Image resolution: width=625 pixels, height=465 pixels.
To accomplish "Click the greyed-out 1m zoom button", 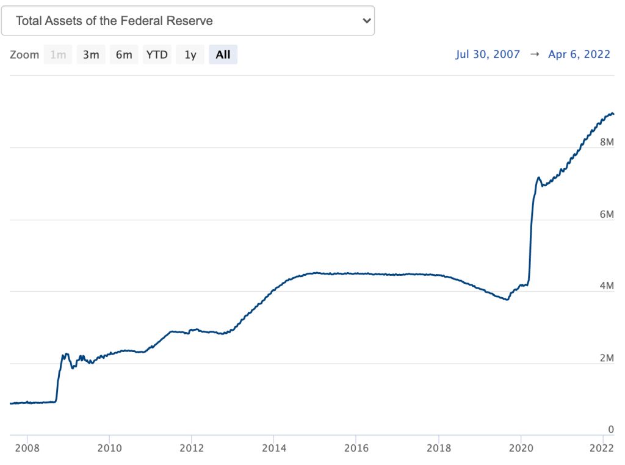I will tap(58, 54).
